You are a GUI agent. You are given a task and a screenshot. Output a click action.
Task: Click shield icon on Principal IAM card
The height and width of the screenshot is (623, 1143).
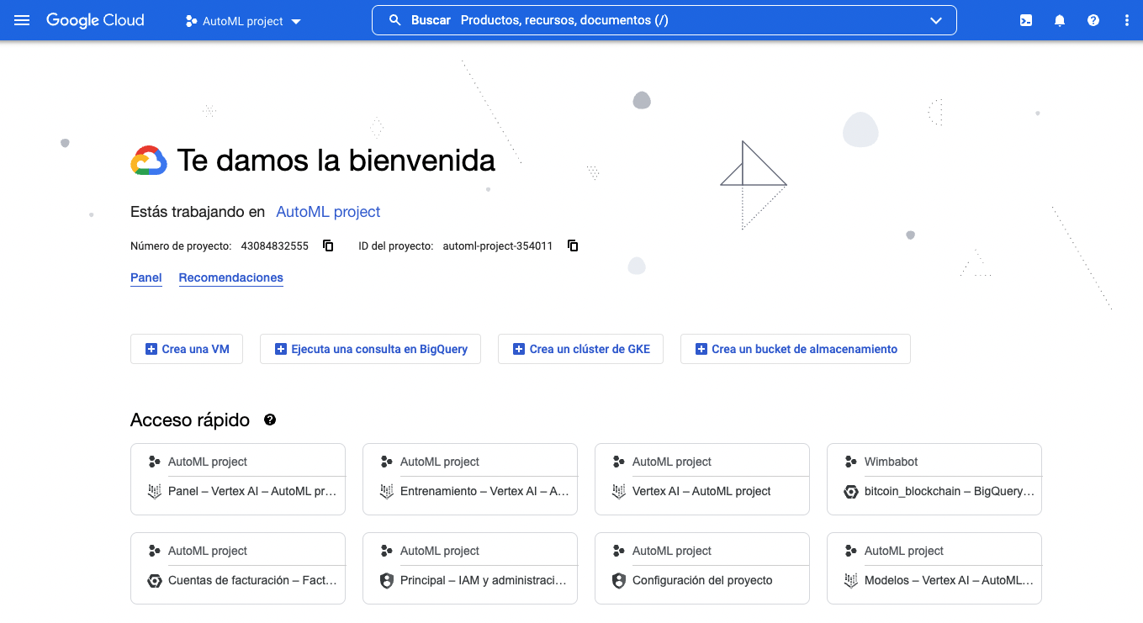pyautogui.click(x=386, y=581)
